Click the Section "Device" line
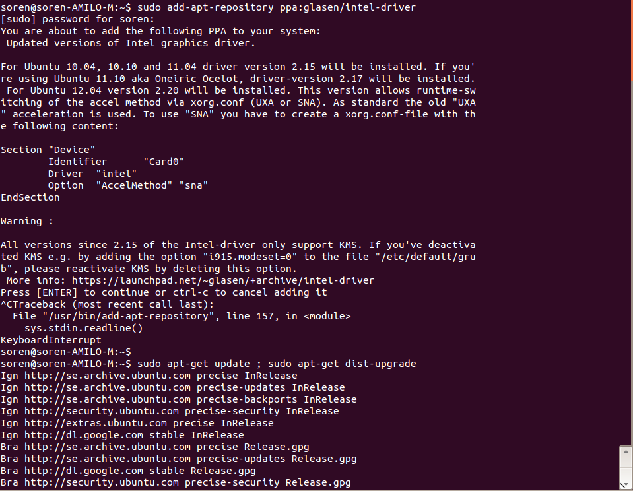 48,150
